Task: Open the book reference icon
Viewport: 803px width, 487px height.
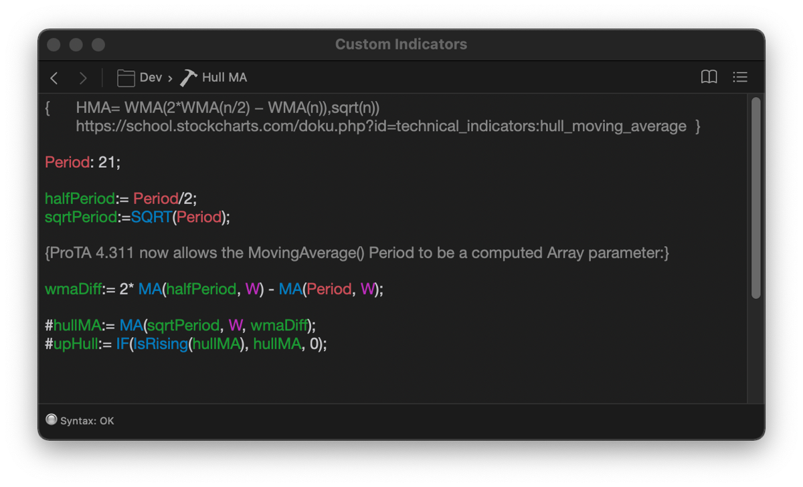Action: 709,78
